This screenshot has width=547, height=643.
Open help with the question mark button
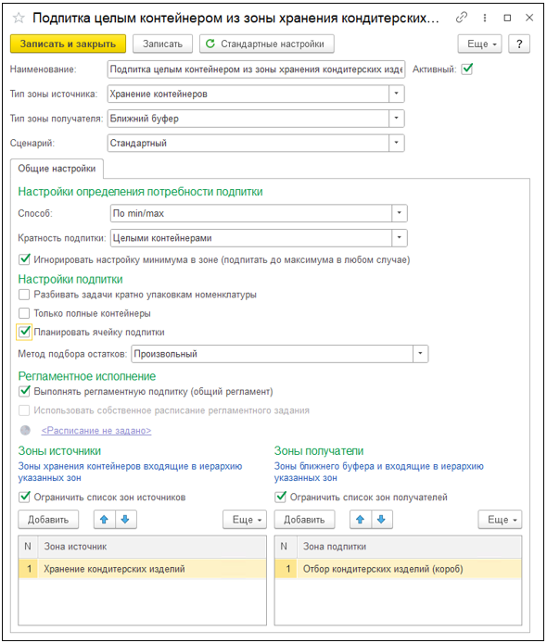(519, 44)
